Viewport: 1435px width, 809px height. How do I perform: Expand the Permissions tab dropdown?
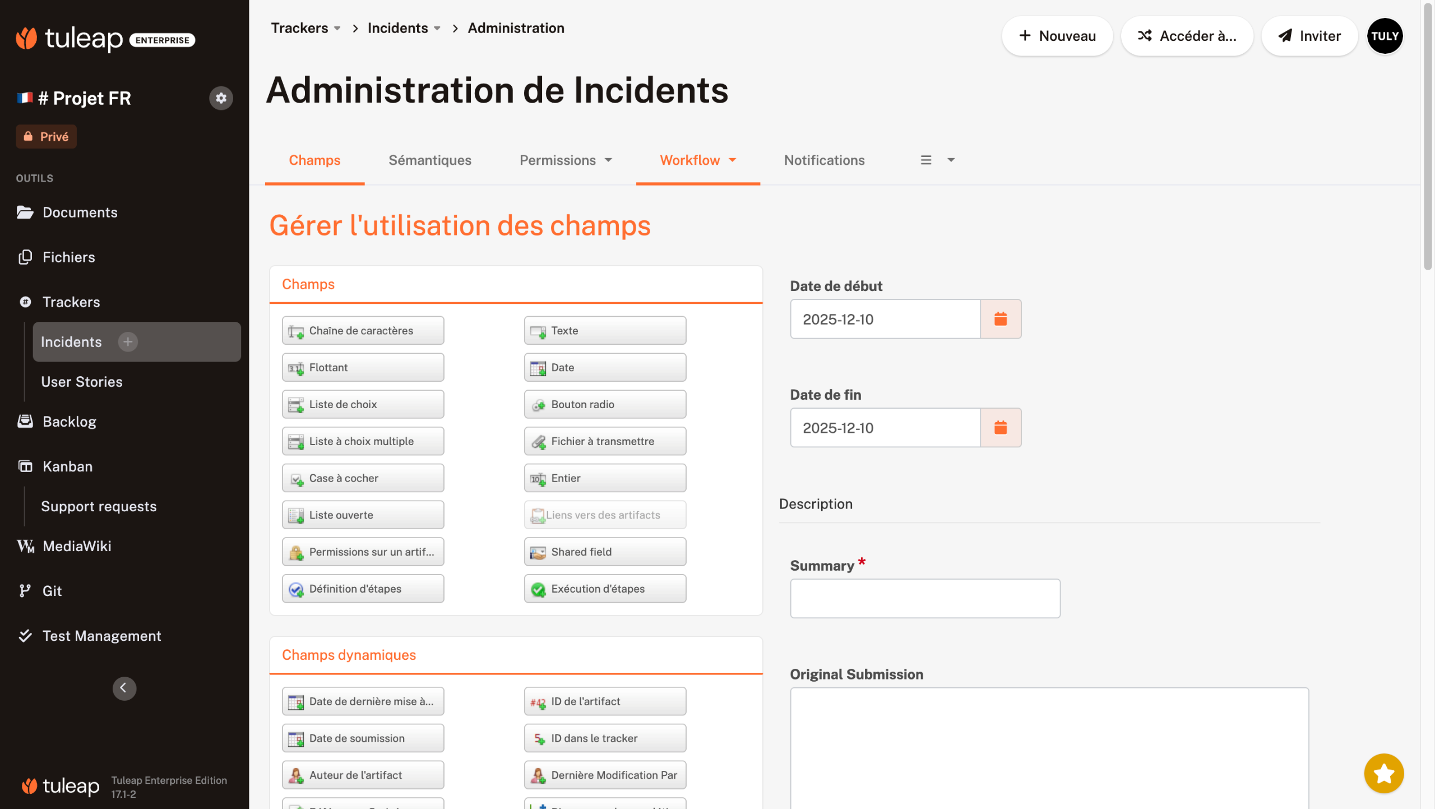click(566, 160)
